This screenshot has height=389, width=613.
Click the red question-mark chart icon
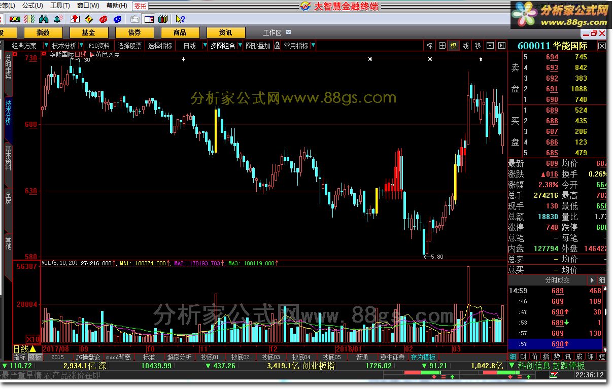pos(75,19)
